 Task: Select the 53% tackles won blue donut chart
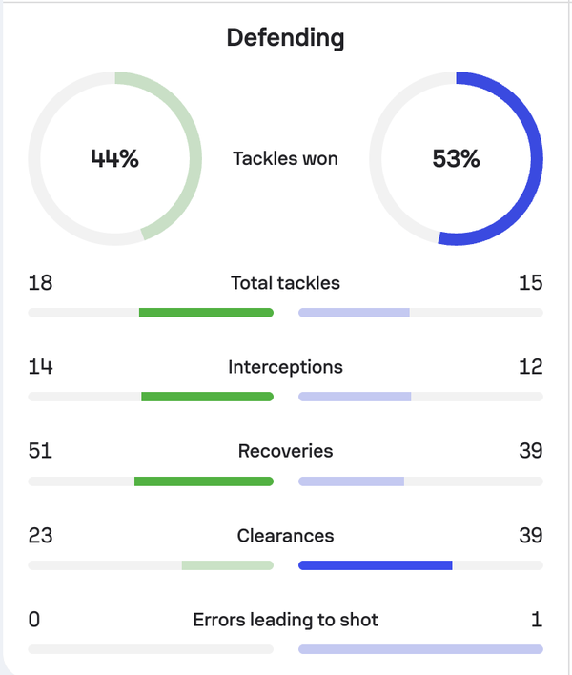[457, 158]
